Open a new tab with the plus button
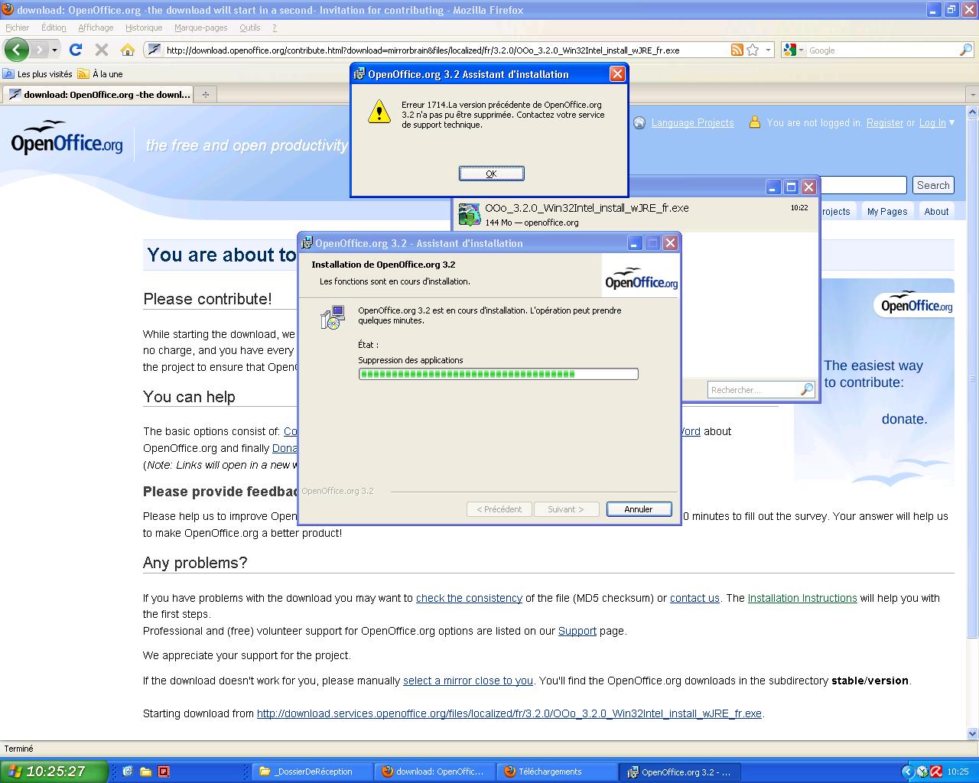This screenshot has height=783, width=979. click(x=205, y=94)
